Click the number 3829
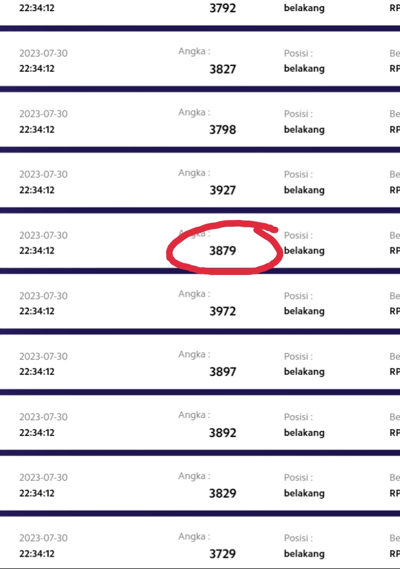400x569 pixels. [x=222, y=493]
